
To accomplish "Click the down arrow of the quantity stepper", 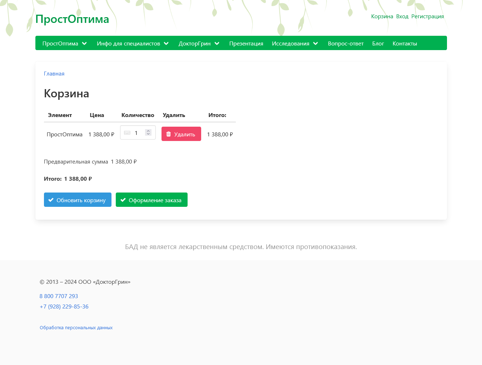I will pyautogui.click(x=148, y=135).
